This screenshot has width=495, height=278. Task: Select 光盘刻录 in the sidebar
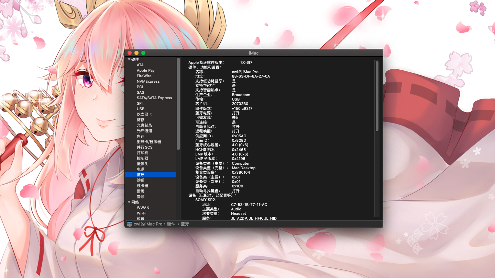point(144,125)
